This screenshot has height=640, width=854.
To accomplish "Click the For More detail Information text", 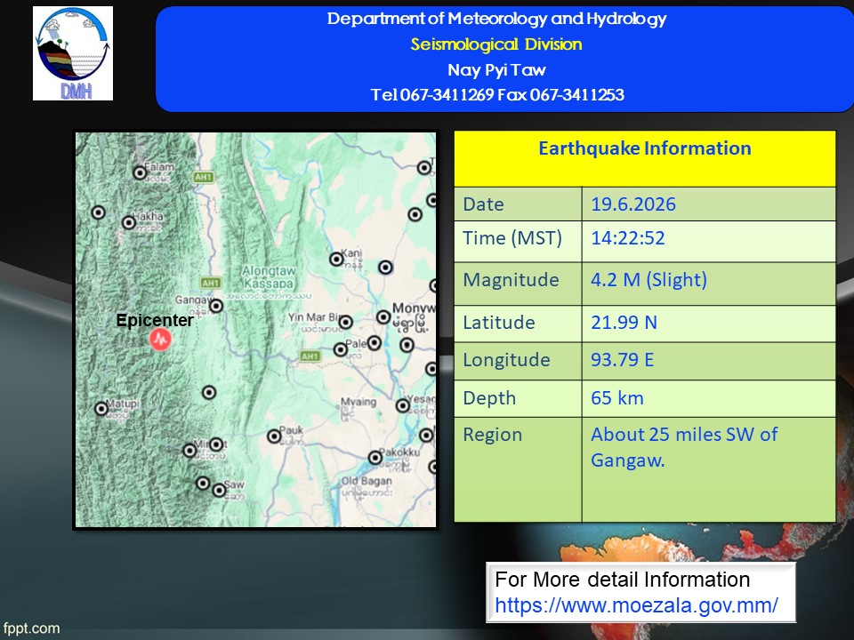I will point(623,580).
